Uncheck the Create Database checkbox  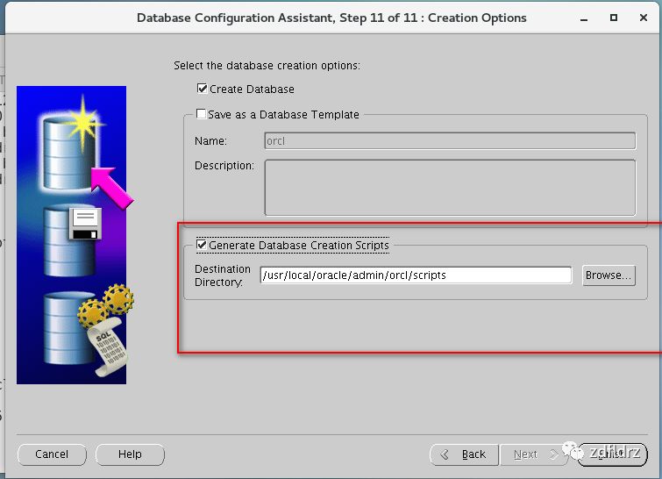(x=202, y=89)
